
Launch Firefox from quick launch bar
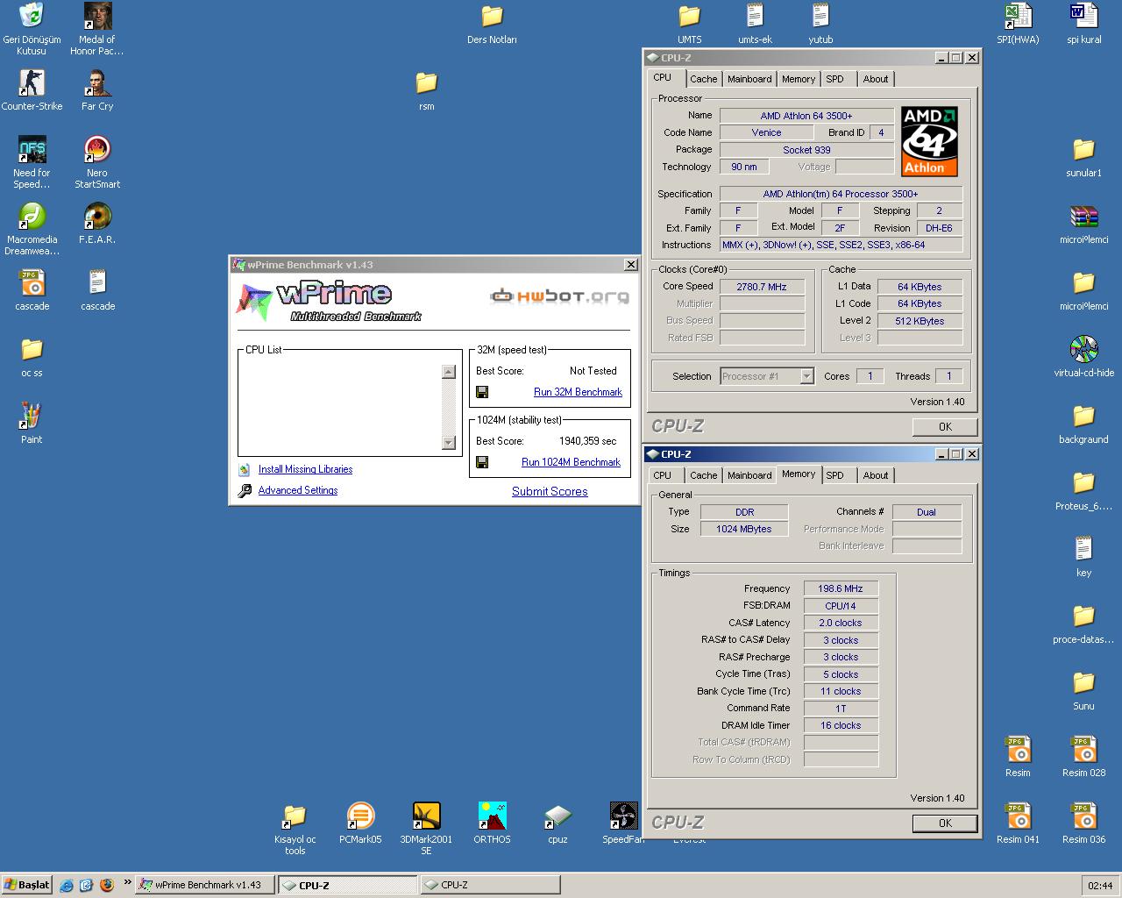107,885
